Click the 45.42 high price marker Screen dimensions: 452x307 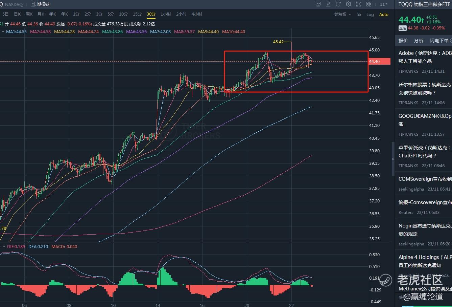point(278,42)
